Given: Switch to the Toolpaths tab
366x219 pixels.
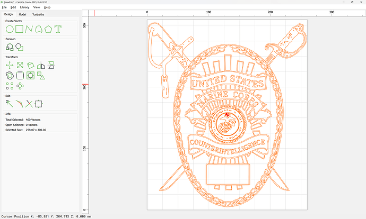Looking at the screenshot, I should click(38, 14).
